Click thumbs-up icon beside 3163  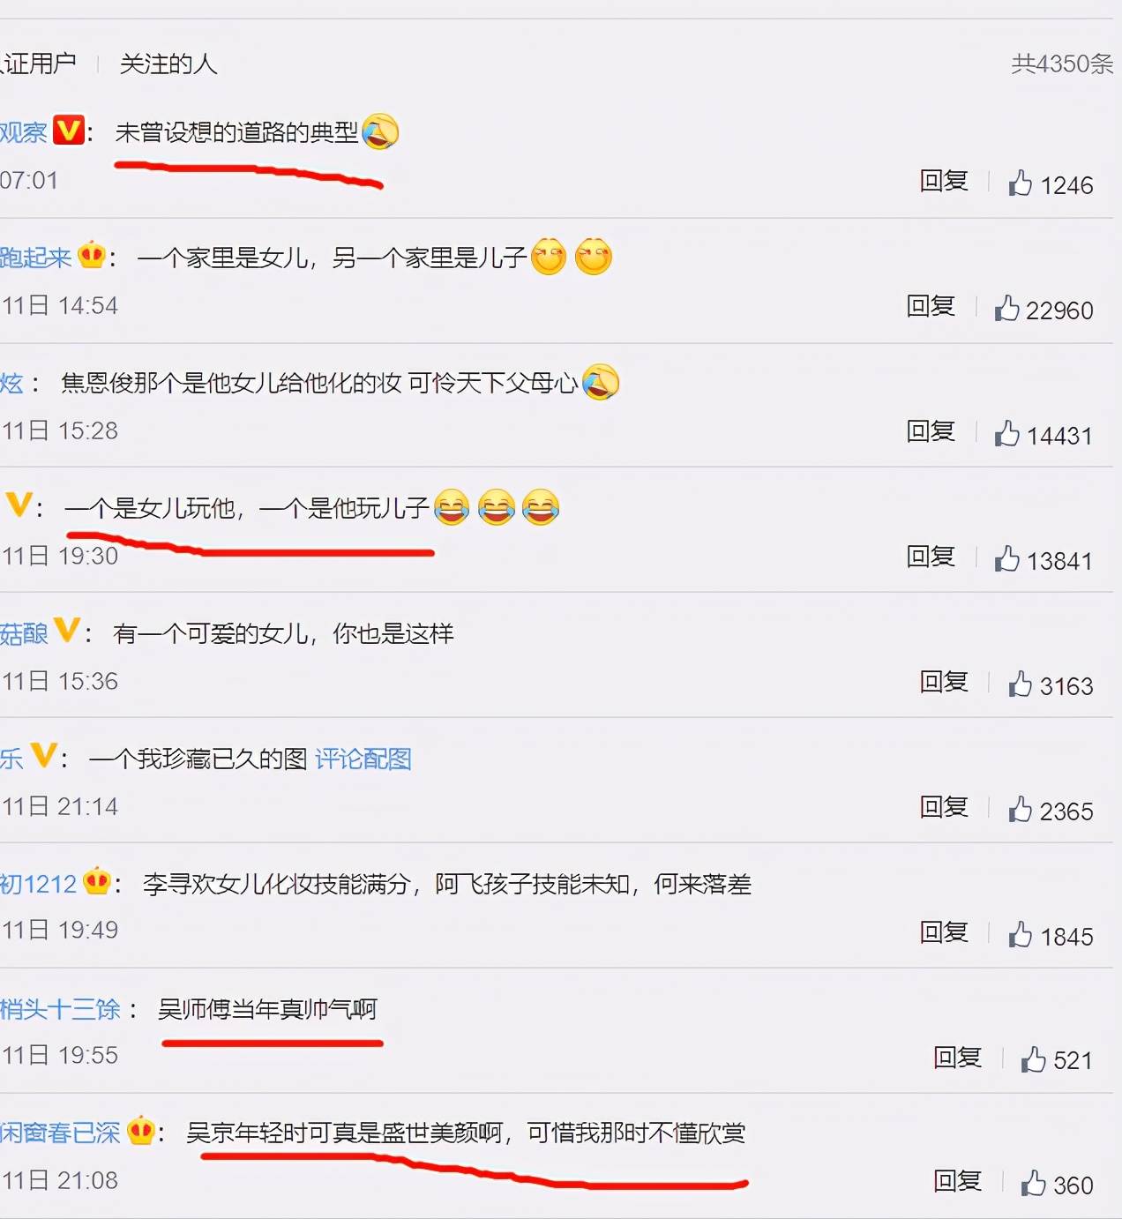point(1020,684)
